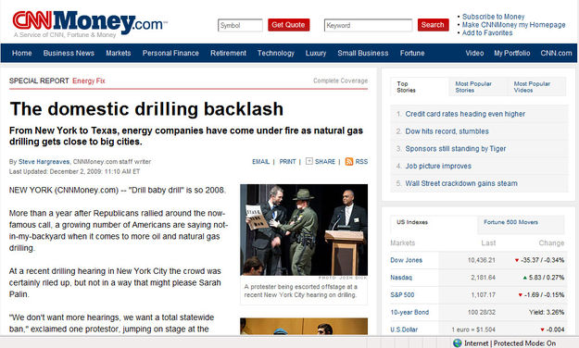Go to Home in navigation bar
This screenshot has height=348, width=579.
point(22,53)
